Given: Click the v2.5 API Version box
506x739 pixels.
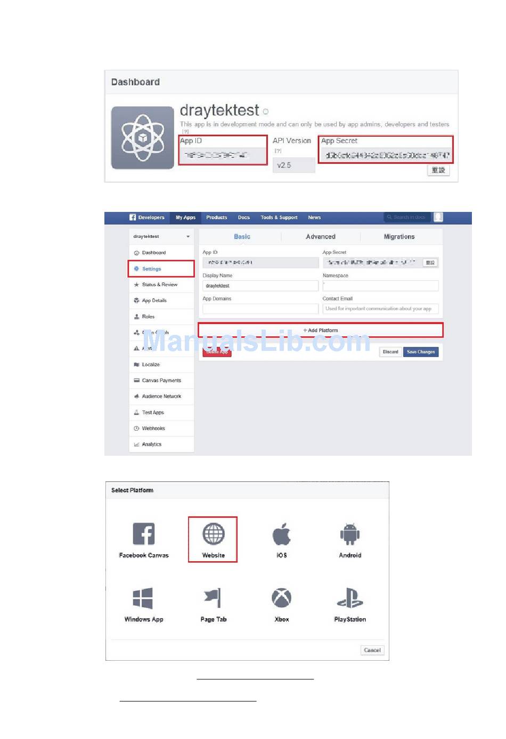Looking at the screenshot, I should (293, 165).
